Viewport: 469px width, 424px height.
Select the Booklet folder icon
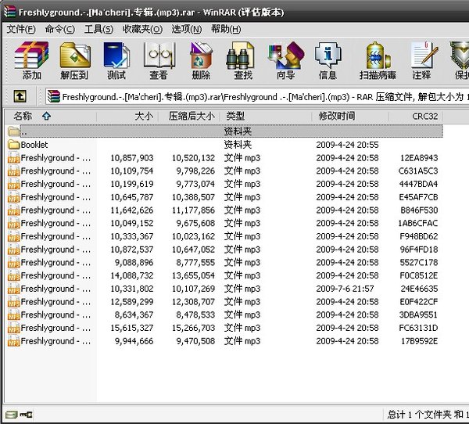[13, 145]
